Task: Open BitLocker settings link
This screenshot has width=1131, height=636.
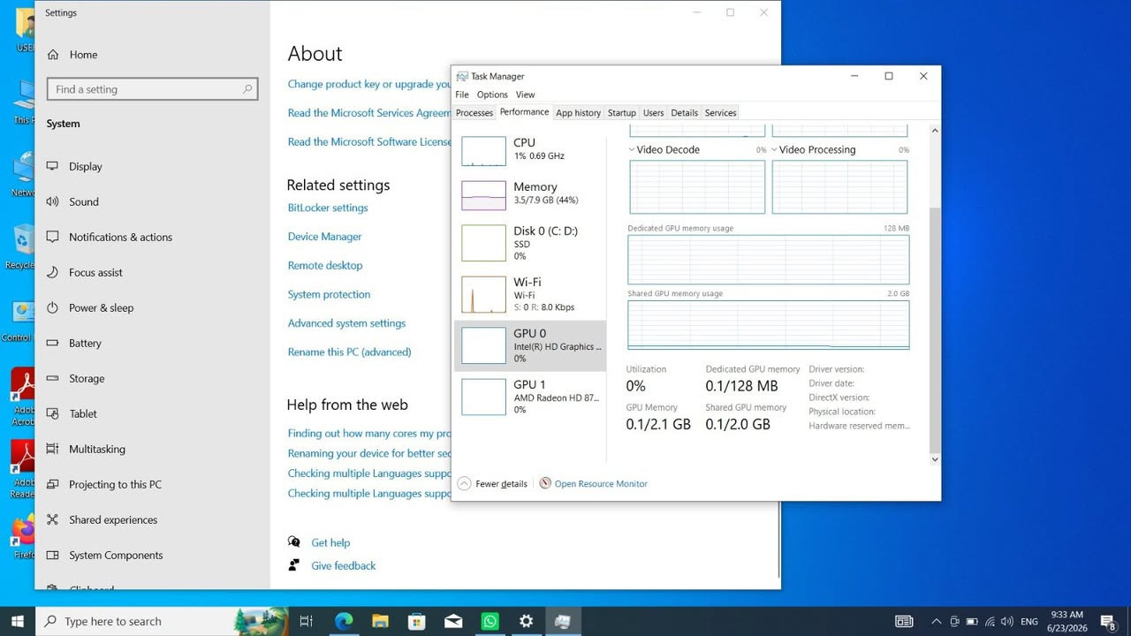Action: (x=328, y=208)
